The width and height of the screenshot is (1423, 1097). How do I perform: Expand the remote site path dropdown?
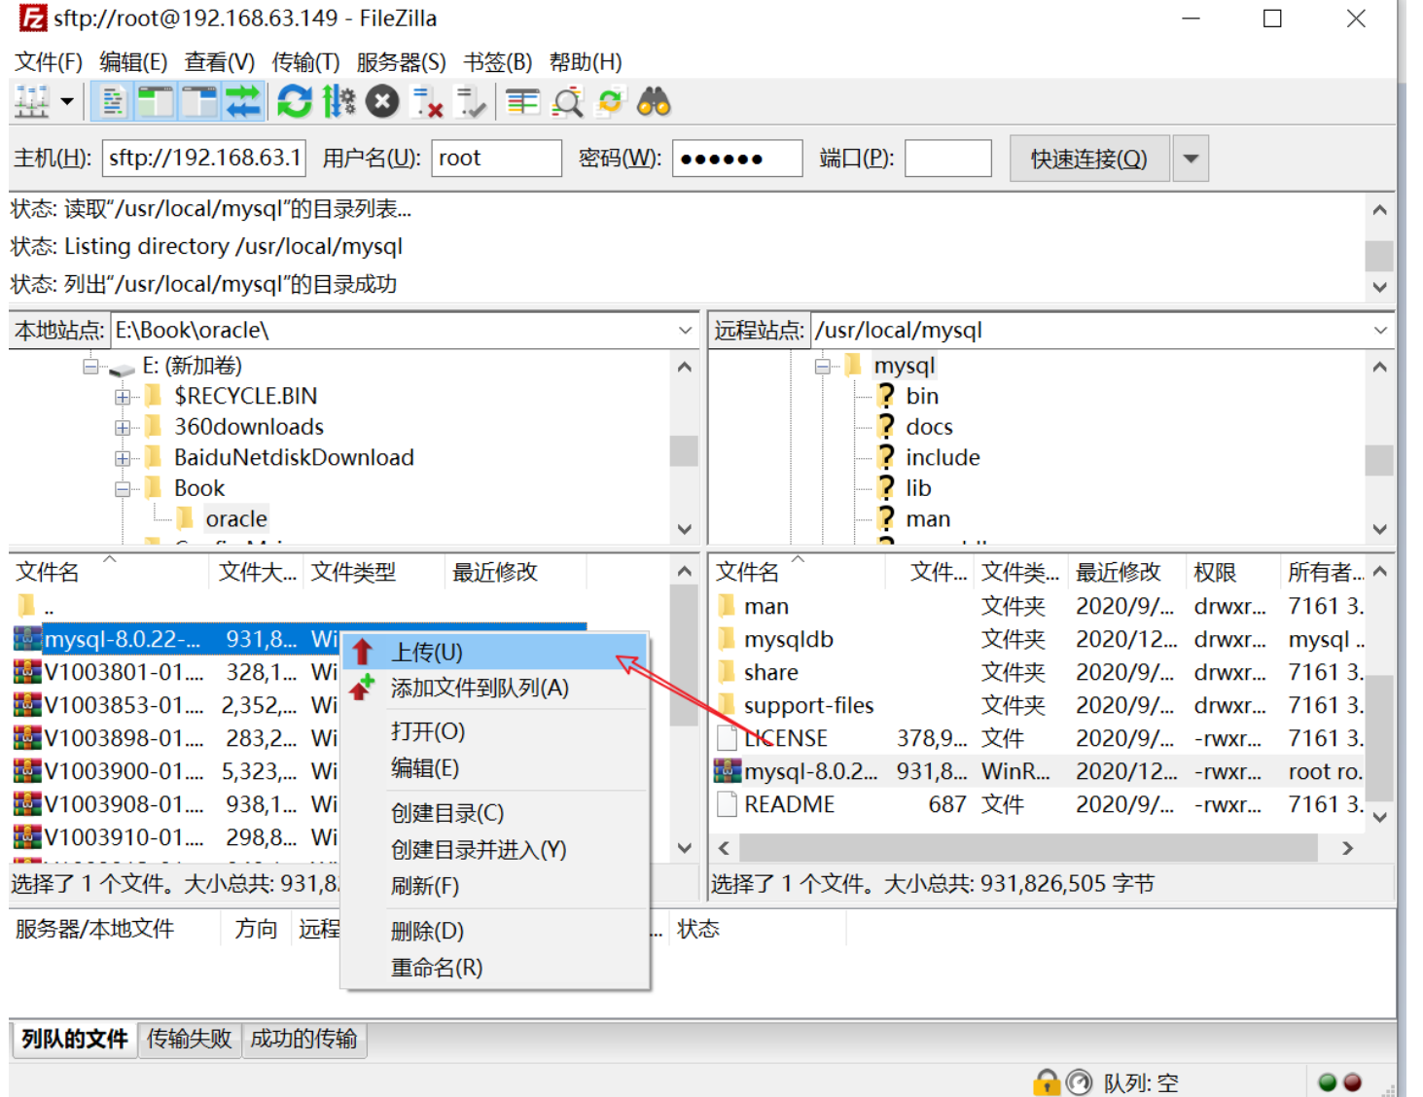click(1380, 331)
